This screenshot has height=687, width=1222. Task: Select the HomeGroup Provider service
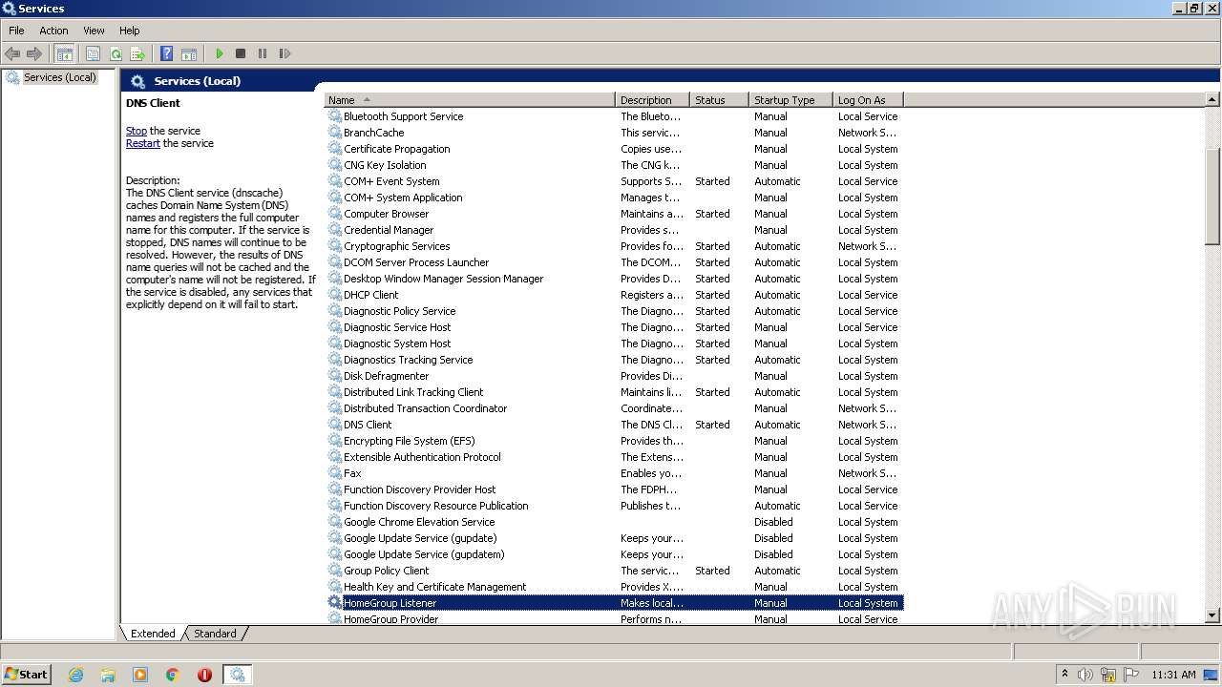point(390,619)
